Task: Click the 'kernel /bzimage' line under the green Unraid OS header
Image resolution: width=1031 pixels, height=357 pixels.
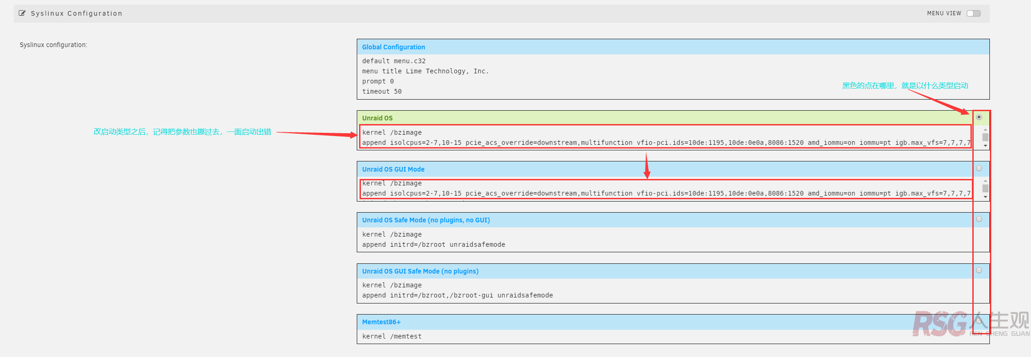Action: pos(392,132)
